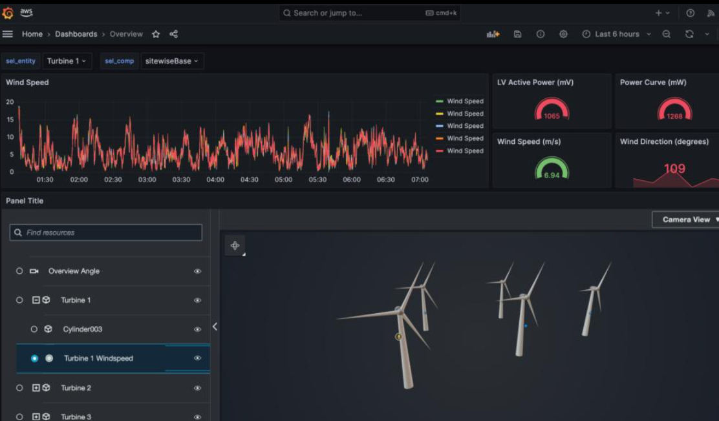Open the hamburger navigation menu

(7, 34)
